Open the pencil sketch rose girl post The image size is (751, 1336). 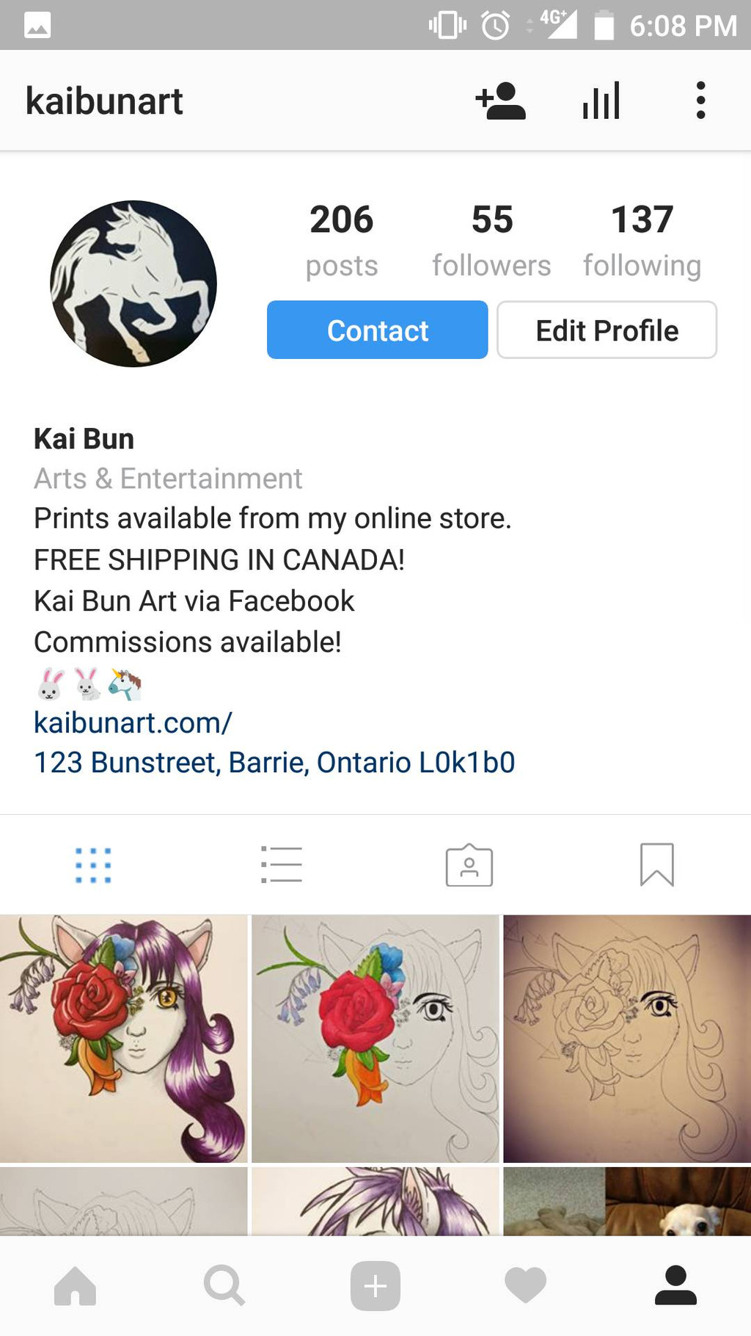[x=627, y=1039]
